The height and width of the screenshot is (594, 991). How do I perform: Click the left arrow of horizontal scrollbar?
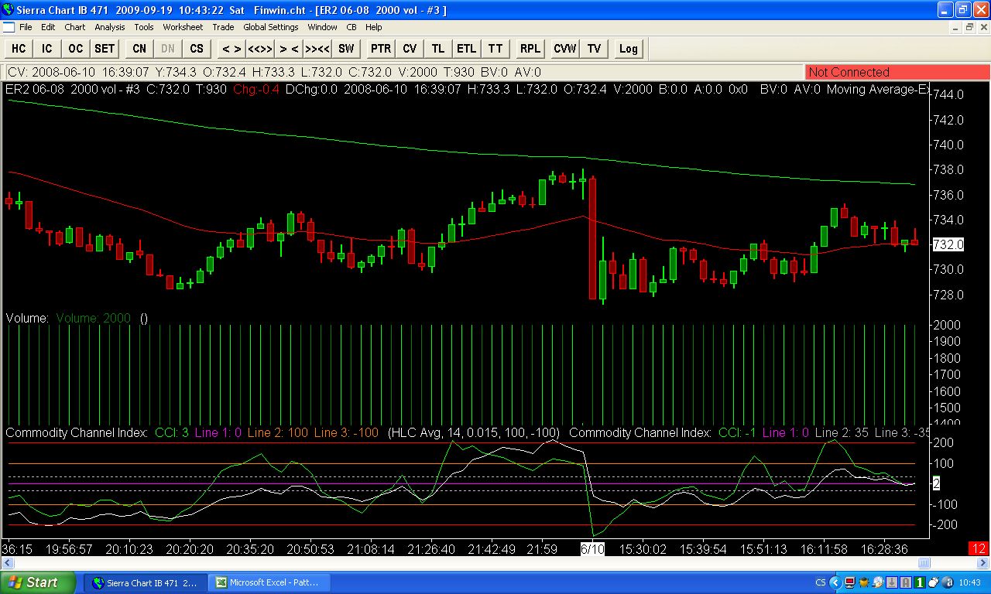8,563
